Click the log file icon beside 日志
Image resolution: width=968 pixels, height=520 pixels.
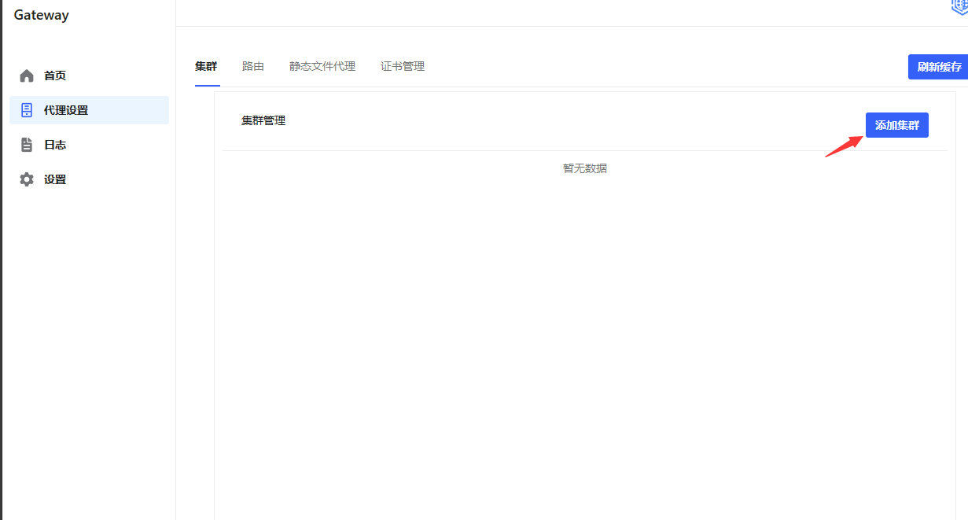point(26,144)
